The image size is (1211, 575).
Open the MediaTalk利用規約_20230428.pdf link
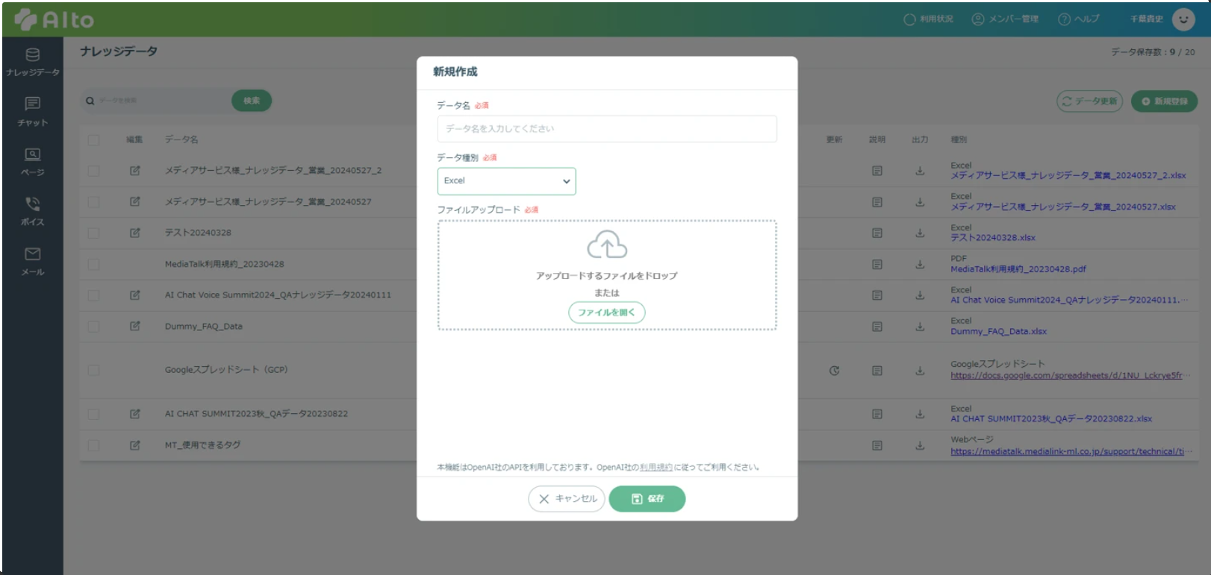(x=1018, y=269)
